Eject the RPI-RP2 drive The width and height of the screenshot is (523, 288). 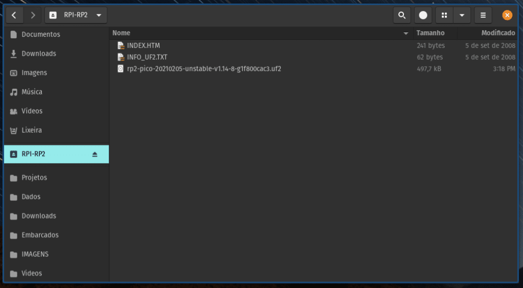pos(94,154)
